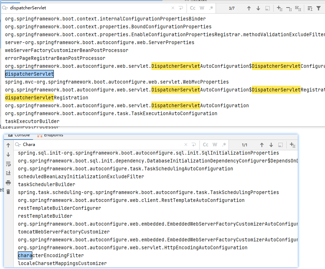Click the server ServerProperties line
325x269 pixels.
[100, 42]
